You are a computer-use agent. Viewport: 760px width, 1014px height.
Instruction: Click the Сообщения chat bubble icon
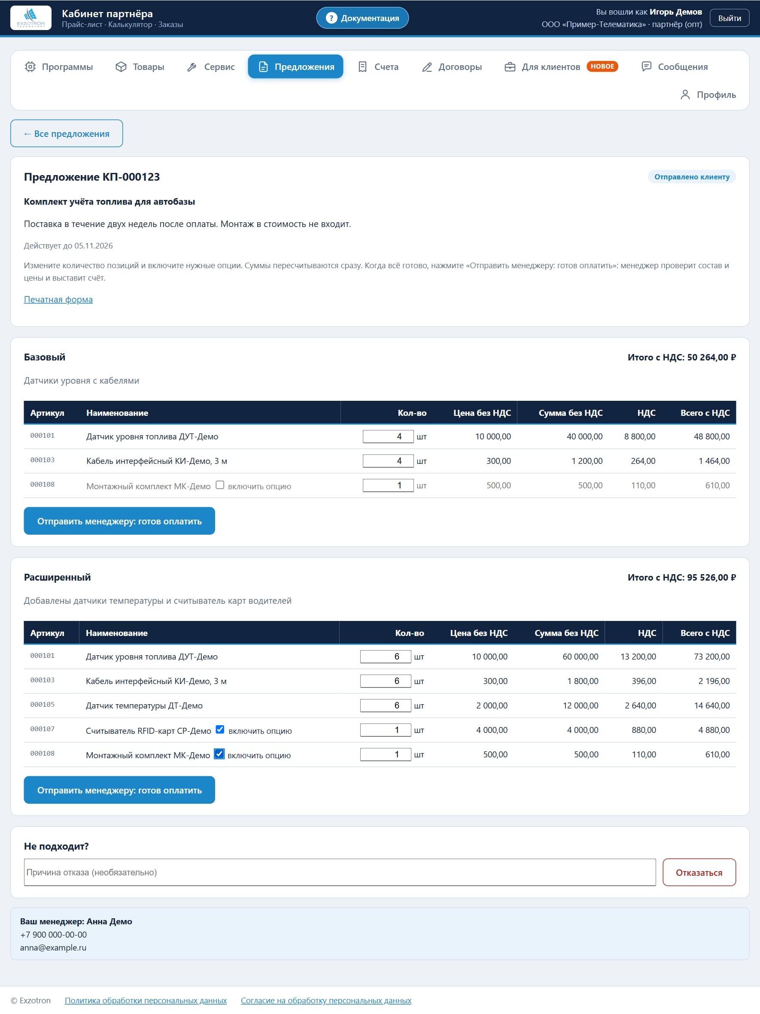click(646, 67)
